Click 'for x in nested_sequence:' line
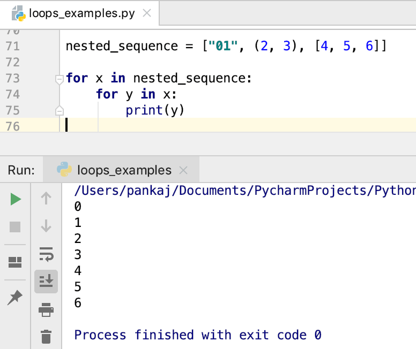 tap(159, 79)
